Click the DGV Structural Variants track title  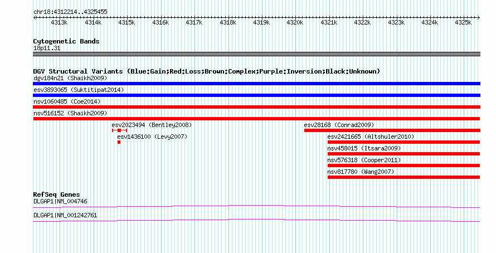coord(207,71)
